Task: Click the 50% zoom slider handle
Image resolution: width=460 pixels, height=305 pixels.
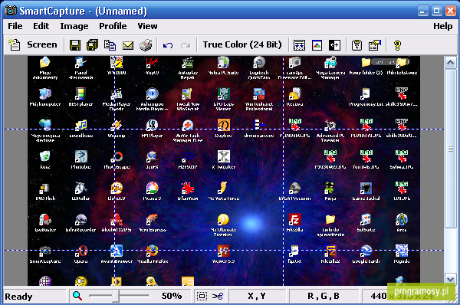Action: coord(116,296)
